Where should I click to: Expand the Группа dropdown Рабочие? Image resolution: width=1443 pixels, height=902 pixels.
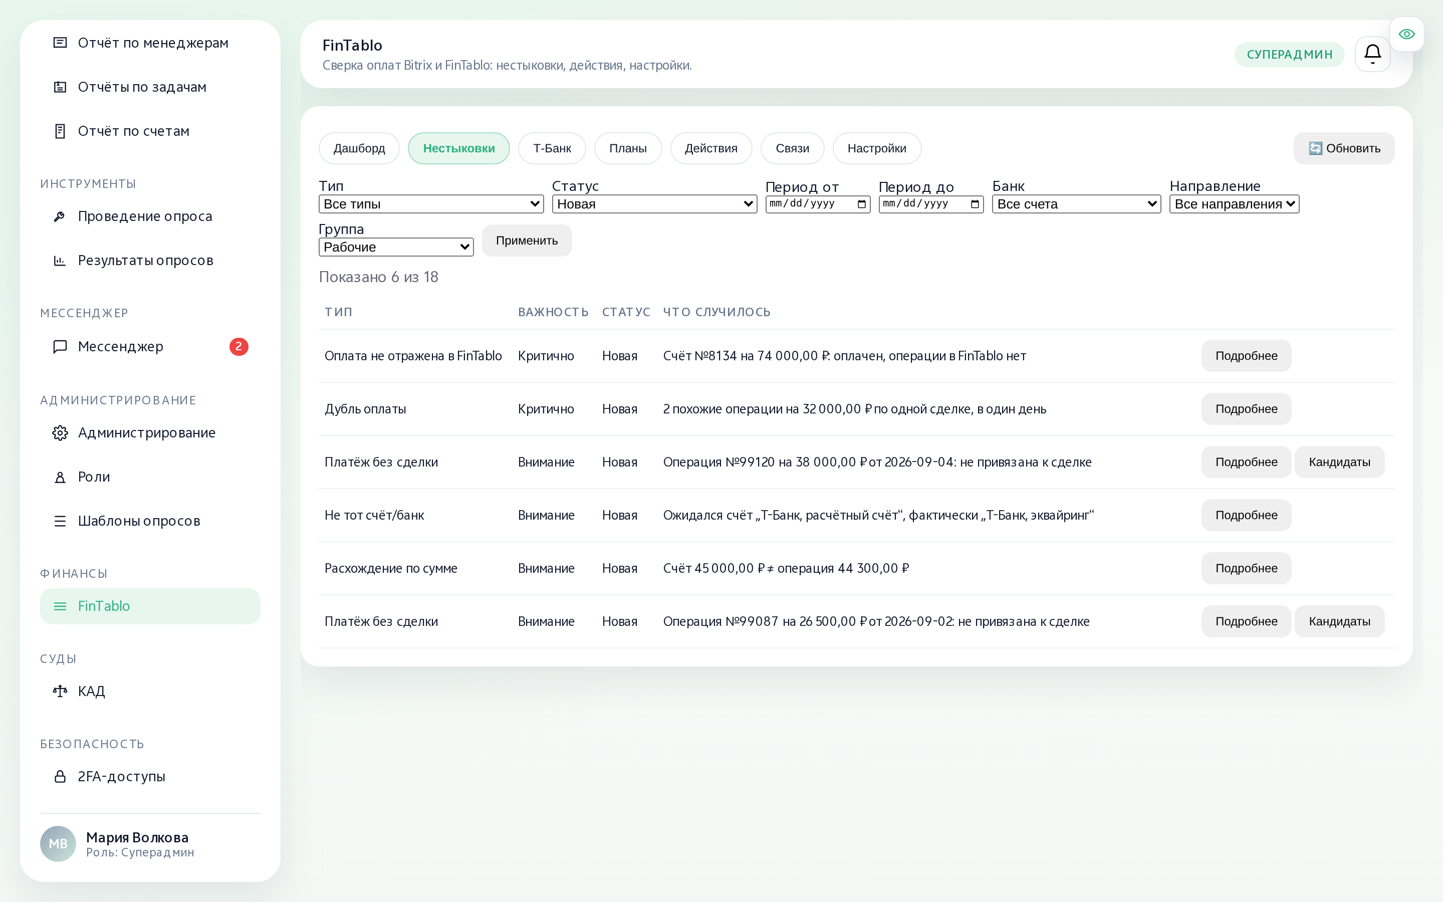point(396,247)
